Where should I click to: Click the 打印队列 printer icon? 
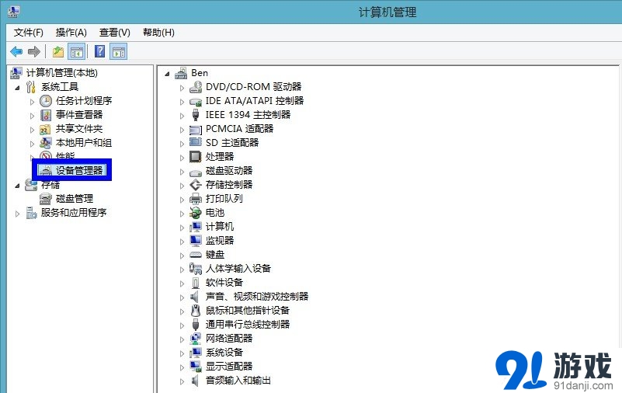tap(196, 199)
